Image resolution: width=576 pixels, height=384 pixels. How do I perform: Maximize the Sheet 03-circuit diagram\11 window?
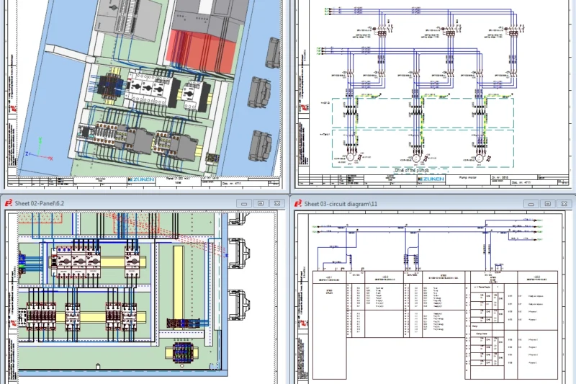click(x=547, y=204)
